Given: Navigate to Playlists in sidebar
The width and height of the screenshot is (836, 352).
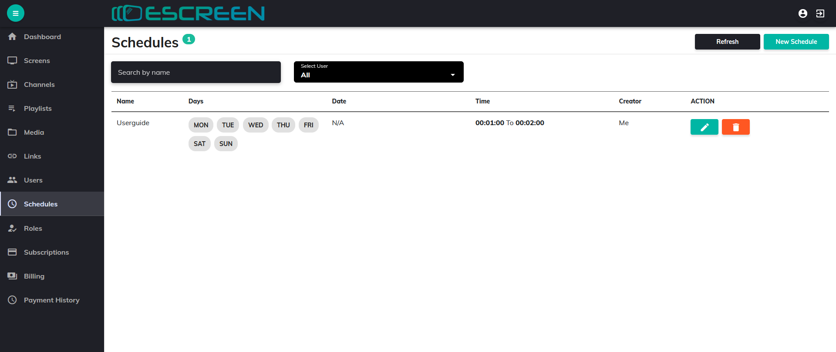Looking at the screenshot, I should (x=37, y=109).
